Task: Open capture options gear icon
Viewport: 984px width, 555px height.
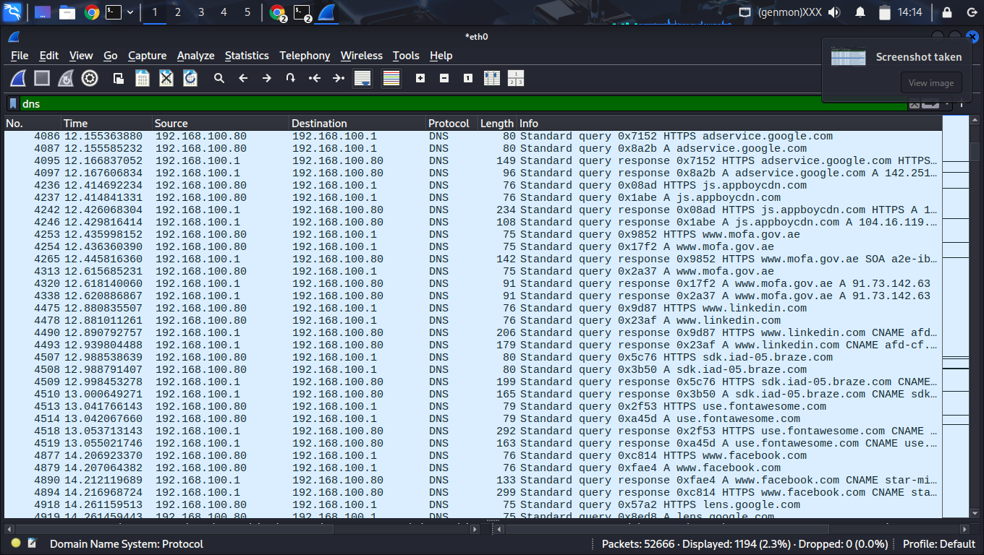Action: [90, 78]
